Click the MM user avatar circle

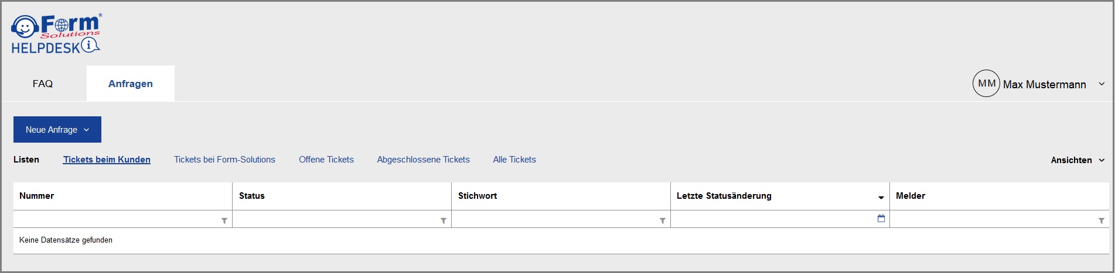point(986,84)
